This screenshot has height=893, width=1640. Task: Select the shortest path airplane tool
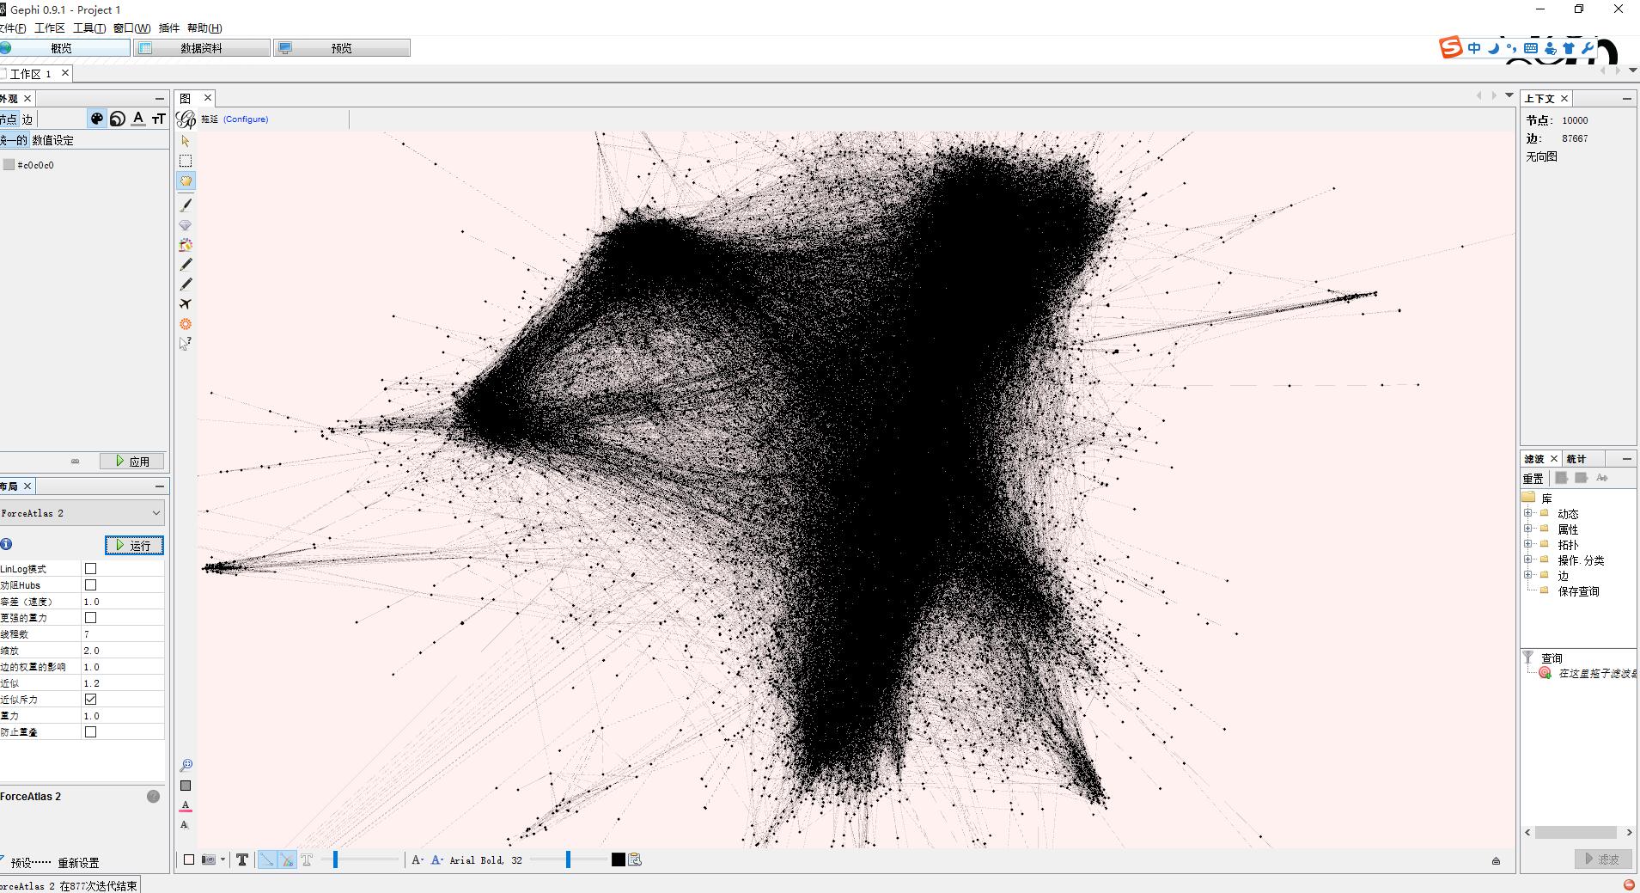186,304
